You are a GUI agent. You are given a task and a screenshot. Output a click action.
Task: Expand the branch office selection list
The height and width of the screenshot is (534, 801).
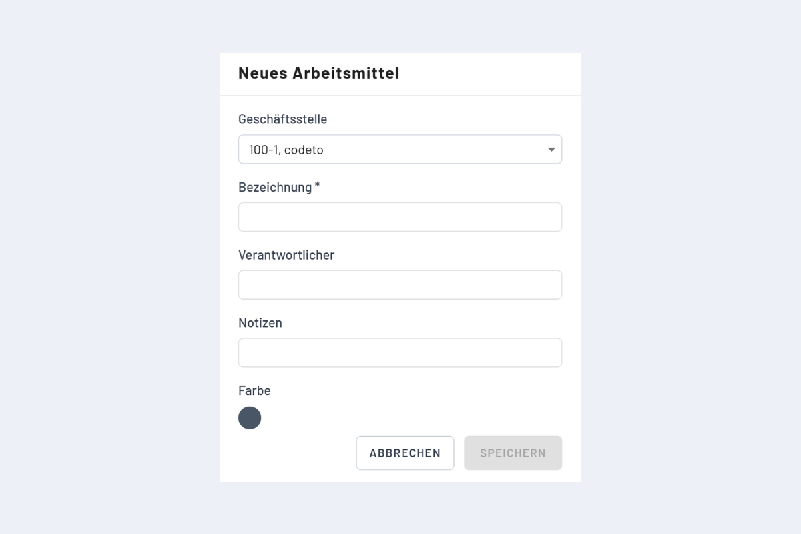pyautogui.click(x=400, y=149)
